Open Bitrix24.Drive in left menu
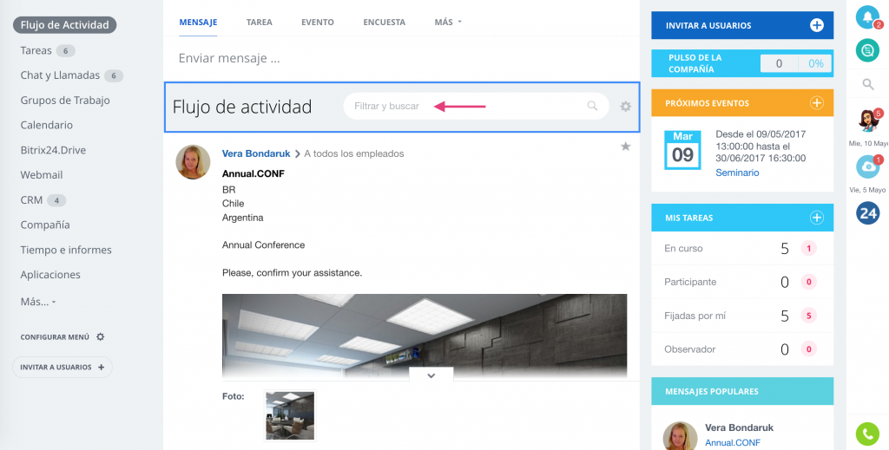The width and height of the screenshot is (889, 450). (x=53, y=150)
